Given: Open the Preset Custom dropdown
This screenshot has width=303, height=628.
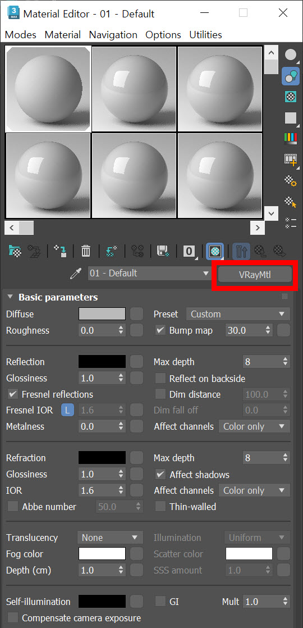Looking at the screenshot, I should coord(238,314).
